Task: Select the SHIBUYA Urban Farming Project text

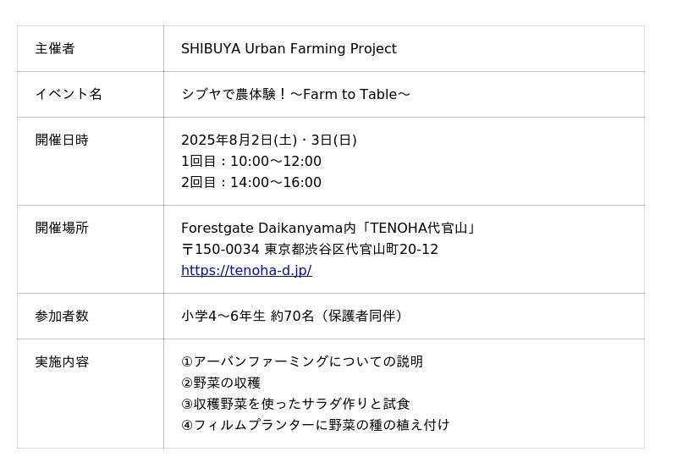Action: point(289,49)
